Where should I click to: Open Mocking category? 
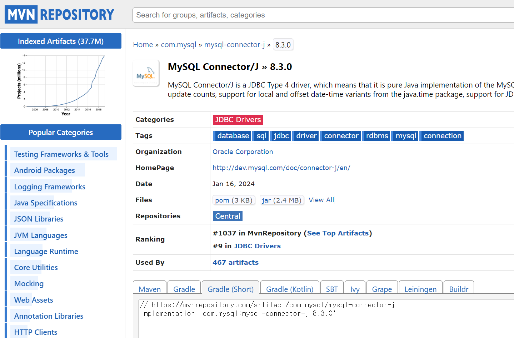tap(29, 284)
